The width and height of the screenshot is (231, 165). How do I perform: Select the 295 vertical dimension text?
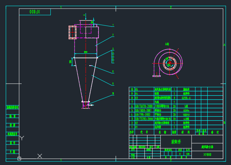[x=70, y=62]
